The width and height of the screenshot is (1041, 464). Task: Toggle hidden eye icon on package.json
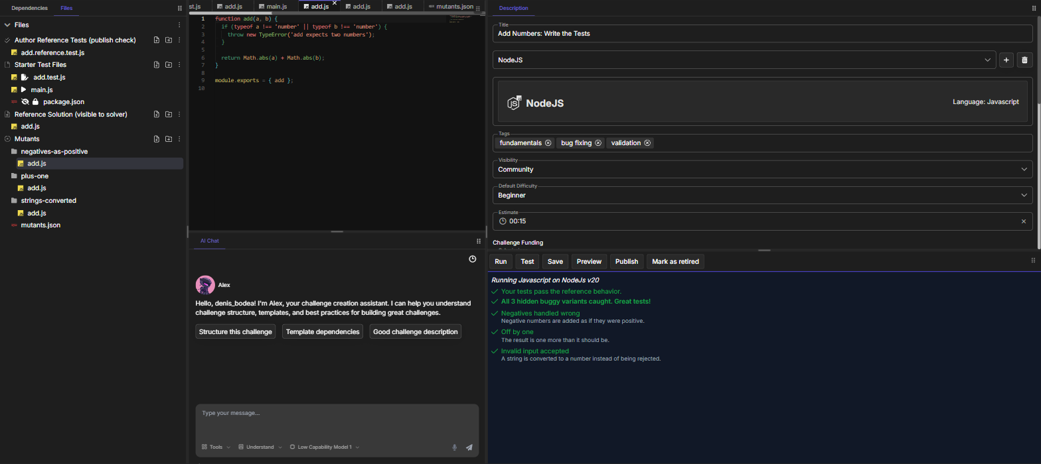[x=25, y=102]
